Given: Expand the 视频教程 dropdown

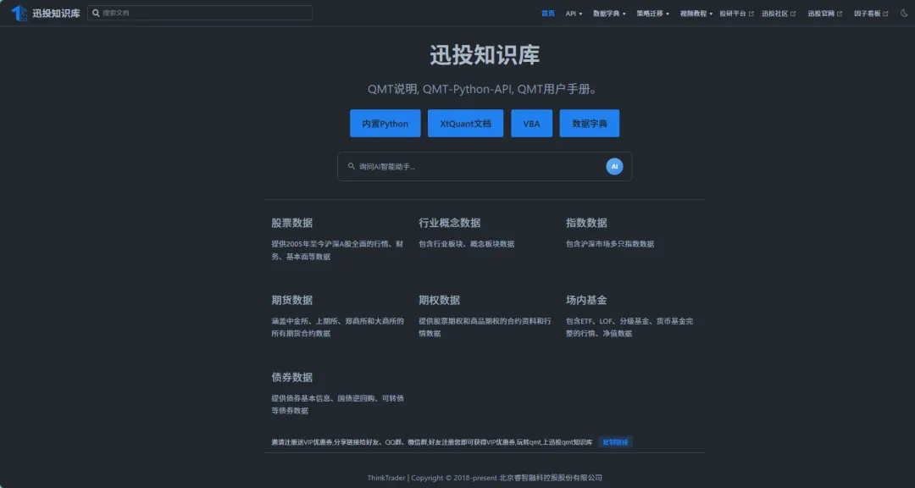Looking at the screenshot, I should 696,14.
